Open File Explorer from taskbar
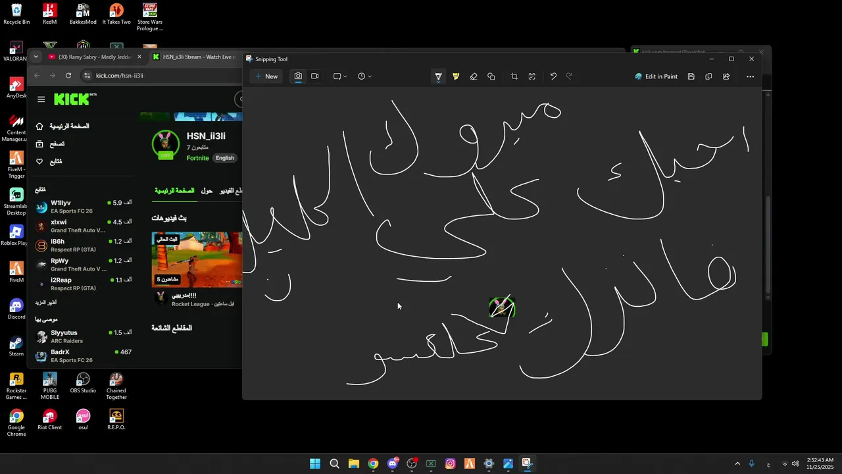This screenshot has height=474, width=842. pos(353,463)
